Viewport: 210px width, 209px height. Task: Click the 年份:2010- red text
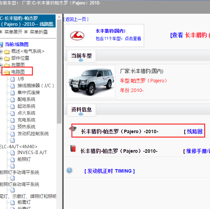point(132,91)
